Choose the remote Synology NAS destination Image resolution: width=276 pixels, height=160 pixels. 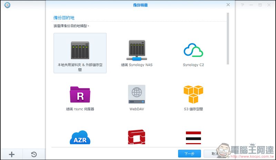click(137, 50)
